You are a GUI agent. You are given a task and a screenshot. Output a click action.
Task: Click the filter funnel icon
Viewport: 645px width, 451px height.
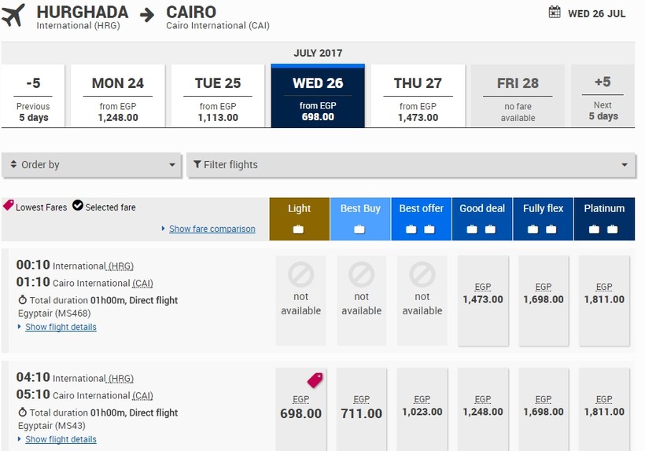tap(197, 165)
